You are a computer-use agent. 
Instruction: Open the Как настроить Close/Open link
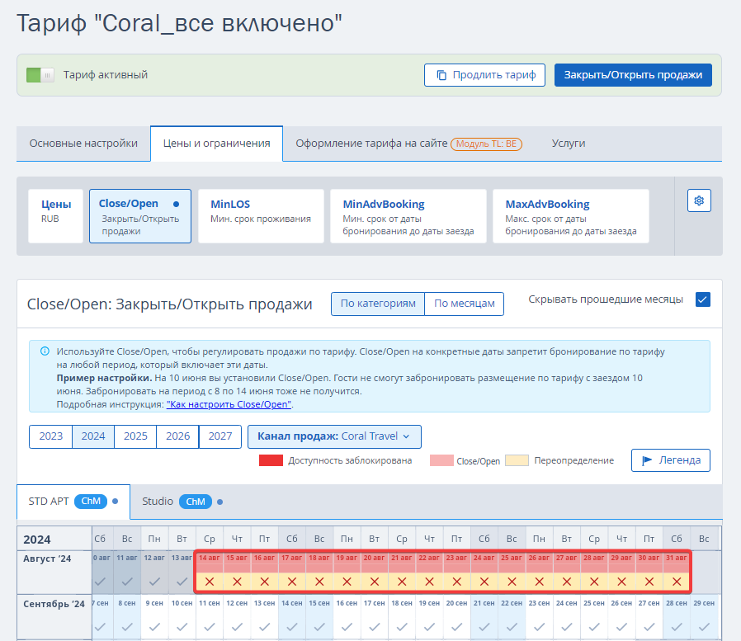point(229,404)
